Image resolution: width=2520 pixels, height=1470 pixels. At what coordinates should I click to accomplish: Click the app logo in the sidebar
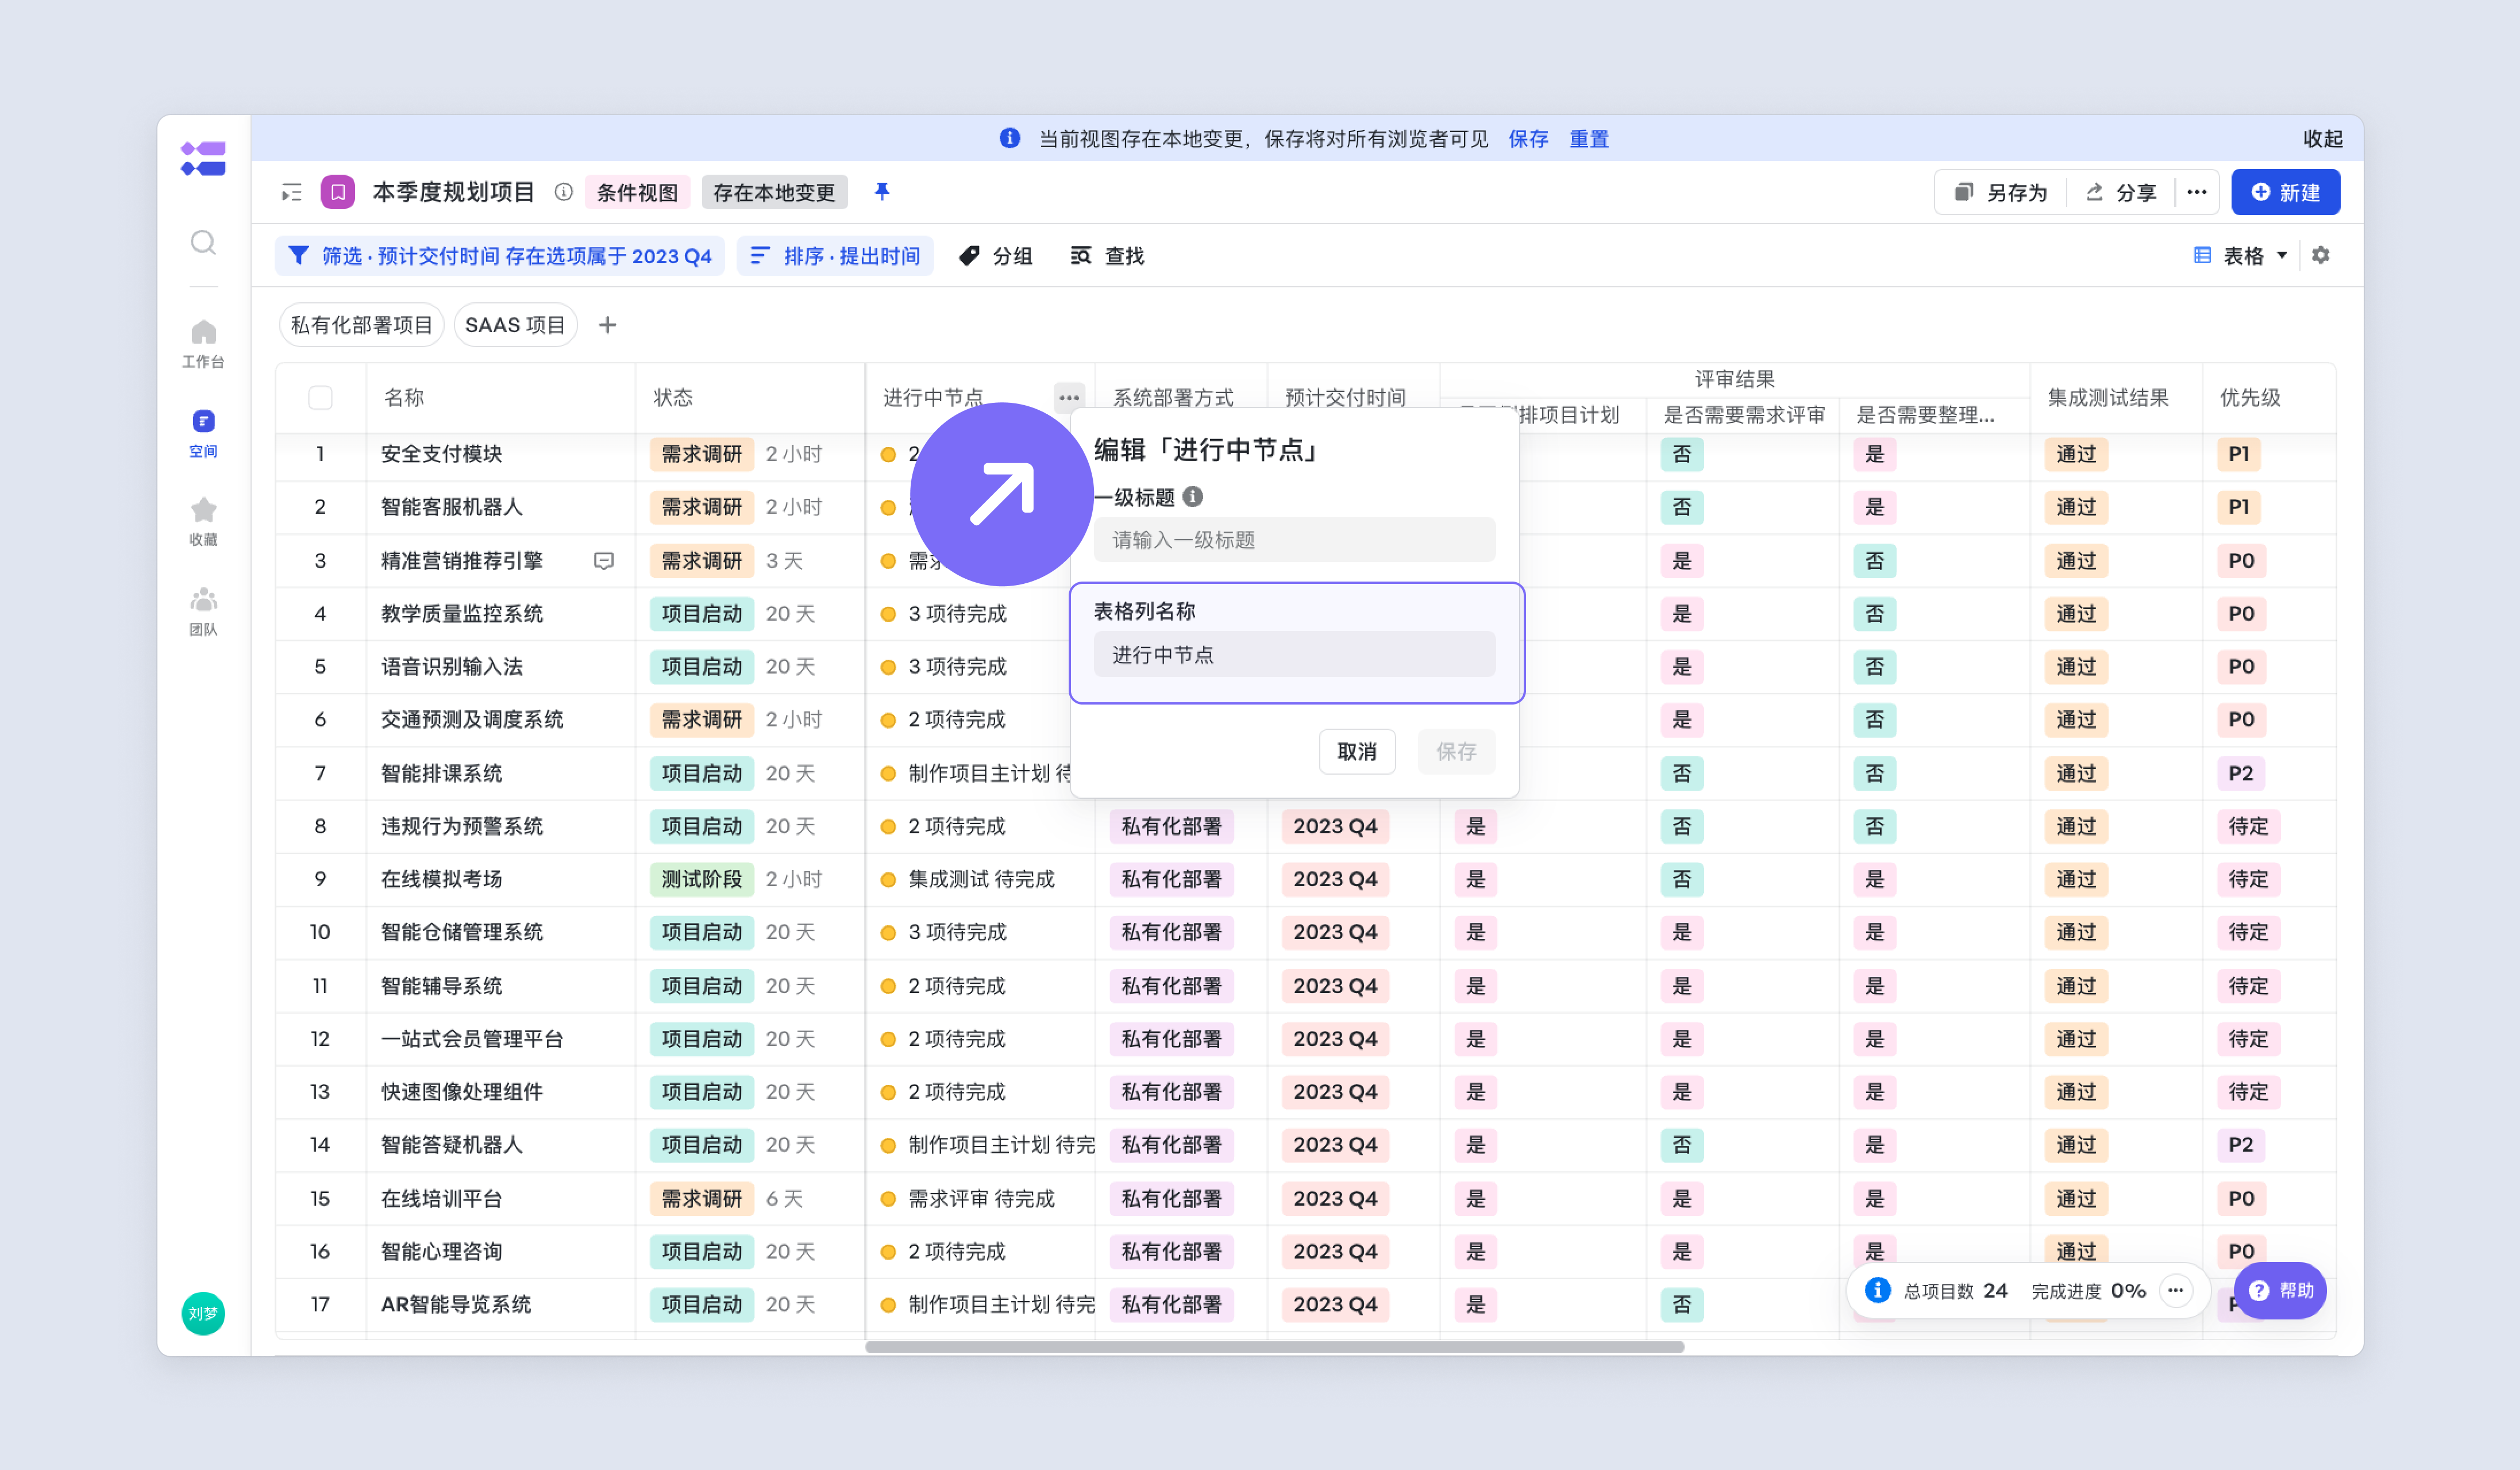pos(203,159)
